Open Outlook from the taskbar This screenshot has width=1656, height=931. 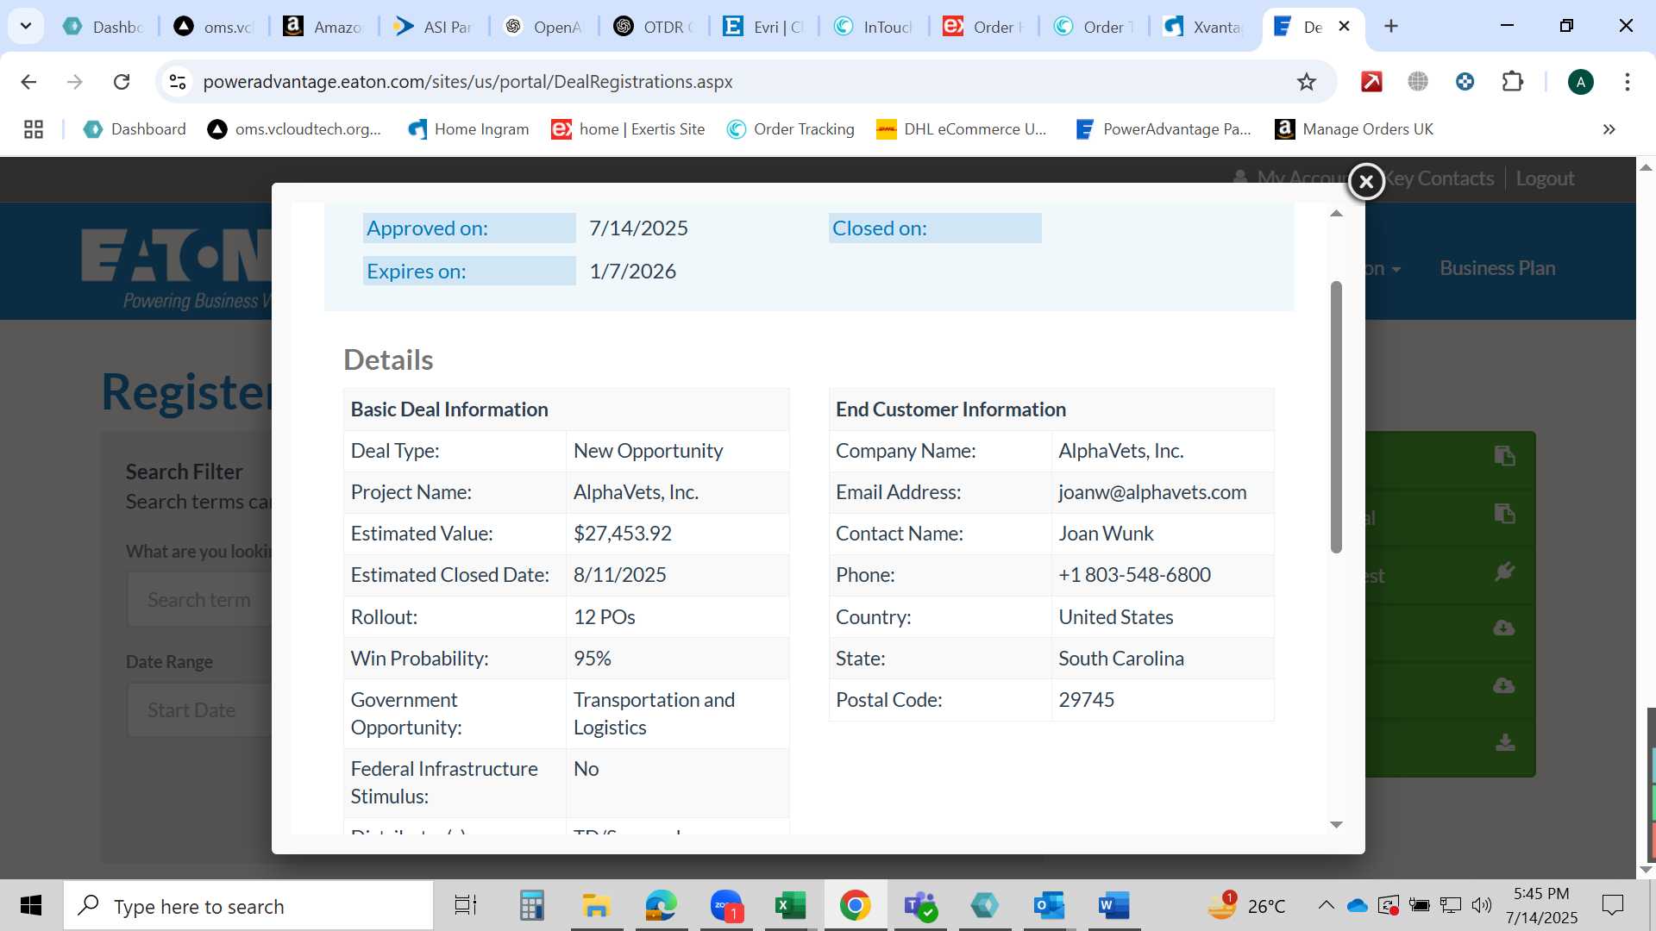pyautogui.click(x=1049, y=906)
